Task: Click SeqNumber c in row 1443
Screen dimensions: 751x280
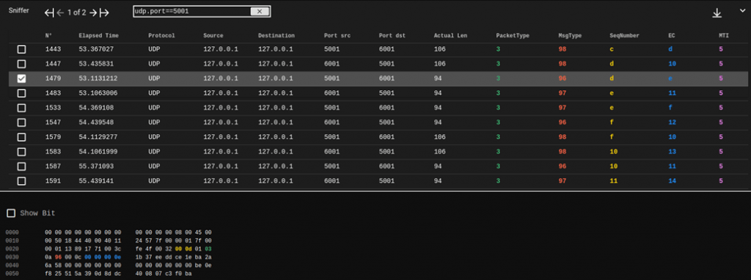Action: tap(612, 49)
